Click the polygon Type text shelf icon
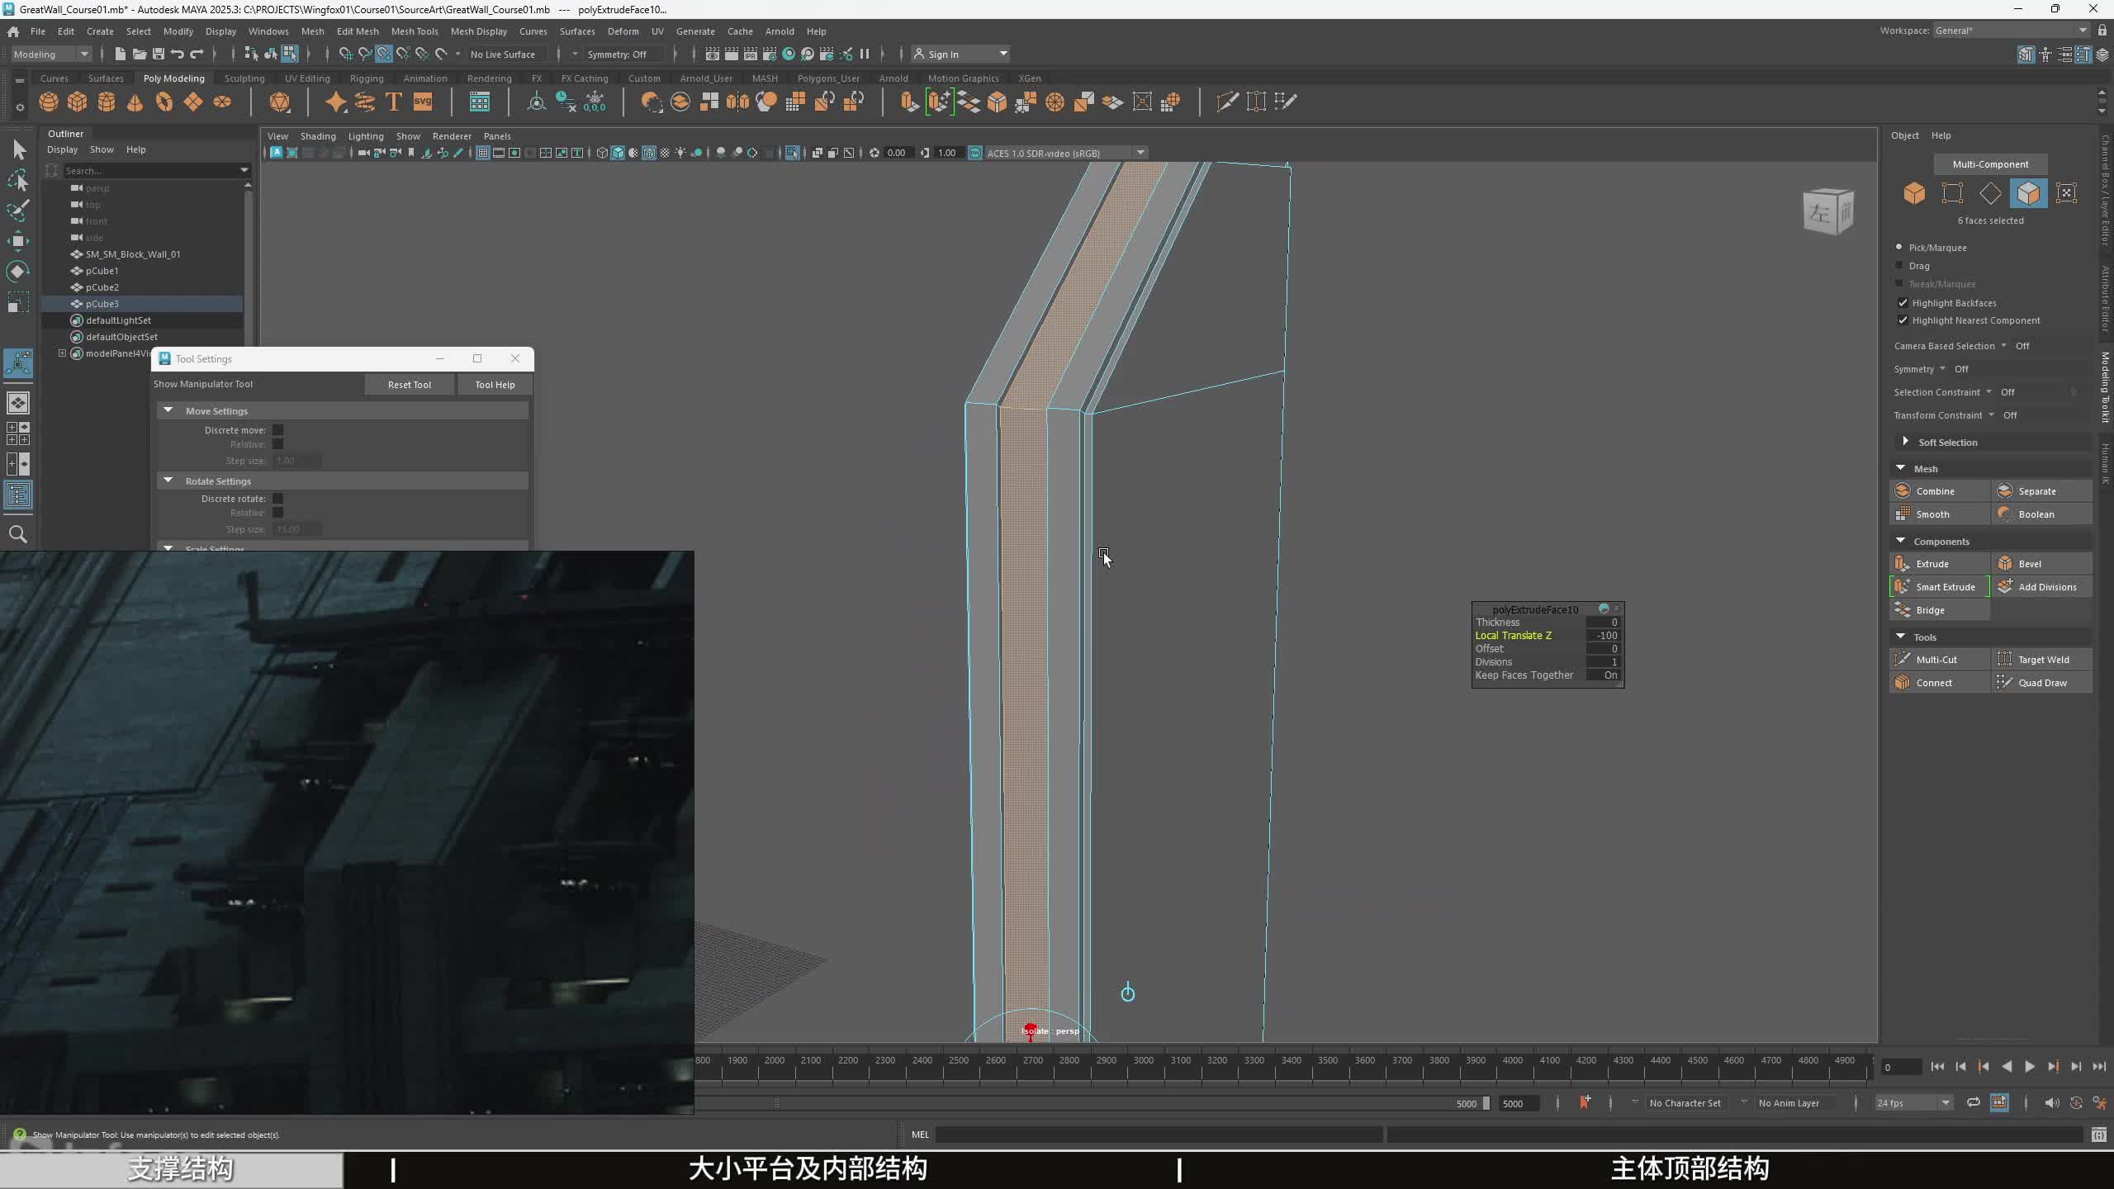Viewport: 2114px width, 1189px height. pos(394,102)
